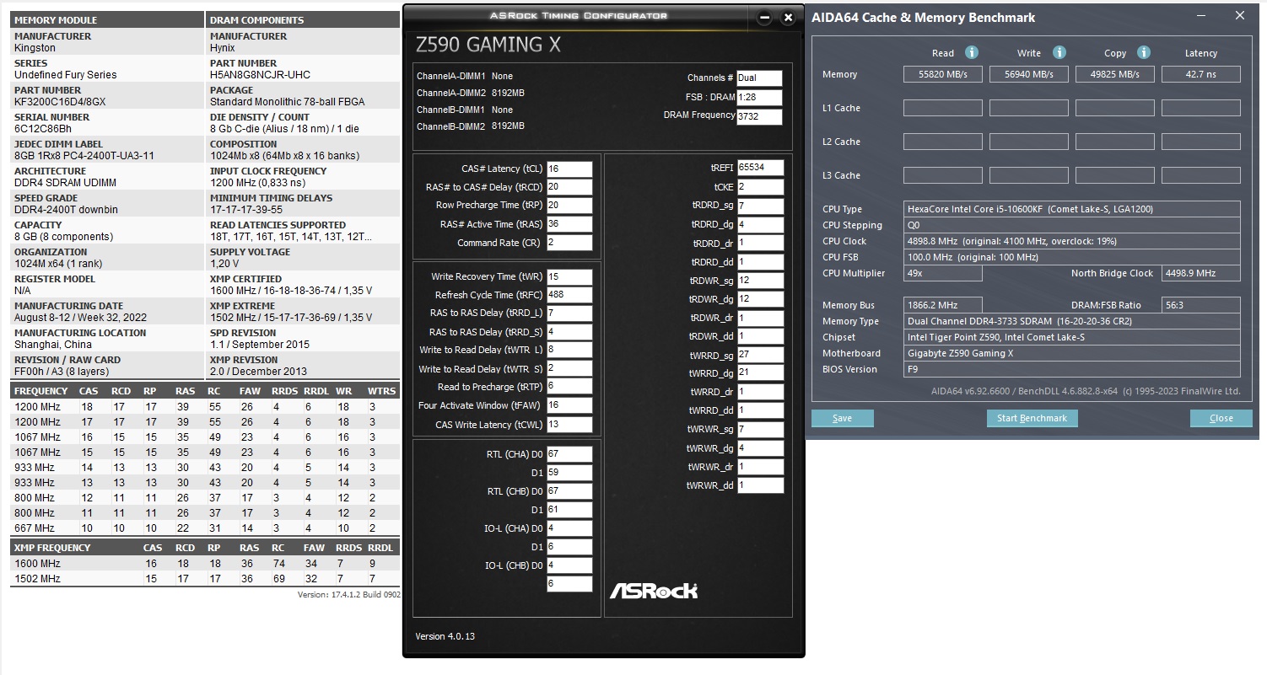Select the RTL (CHB) D0 field
The height and width of the screenshot is (675, 1267).
tap(569, 491)
